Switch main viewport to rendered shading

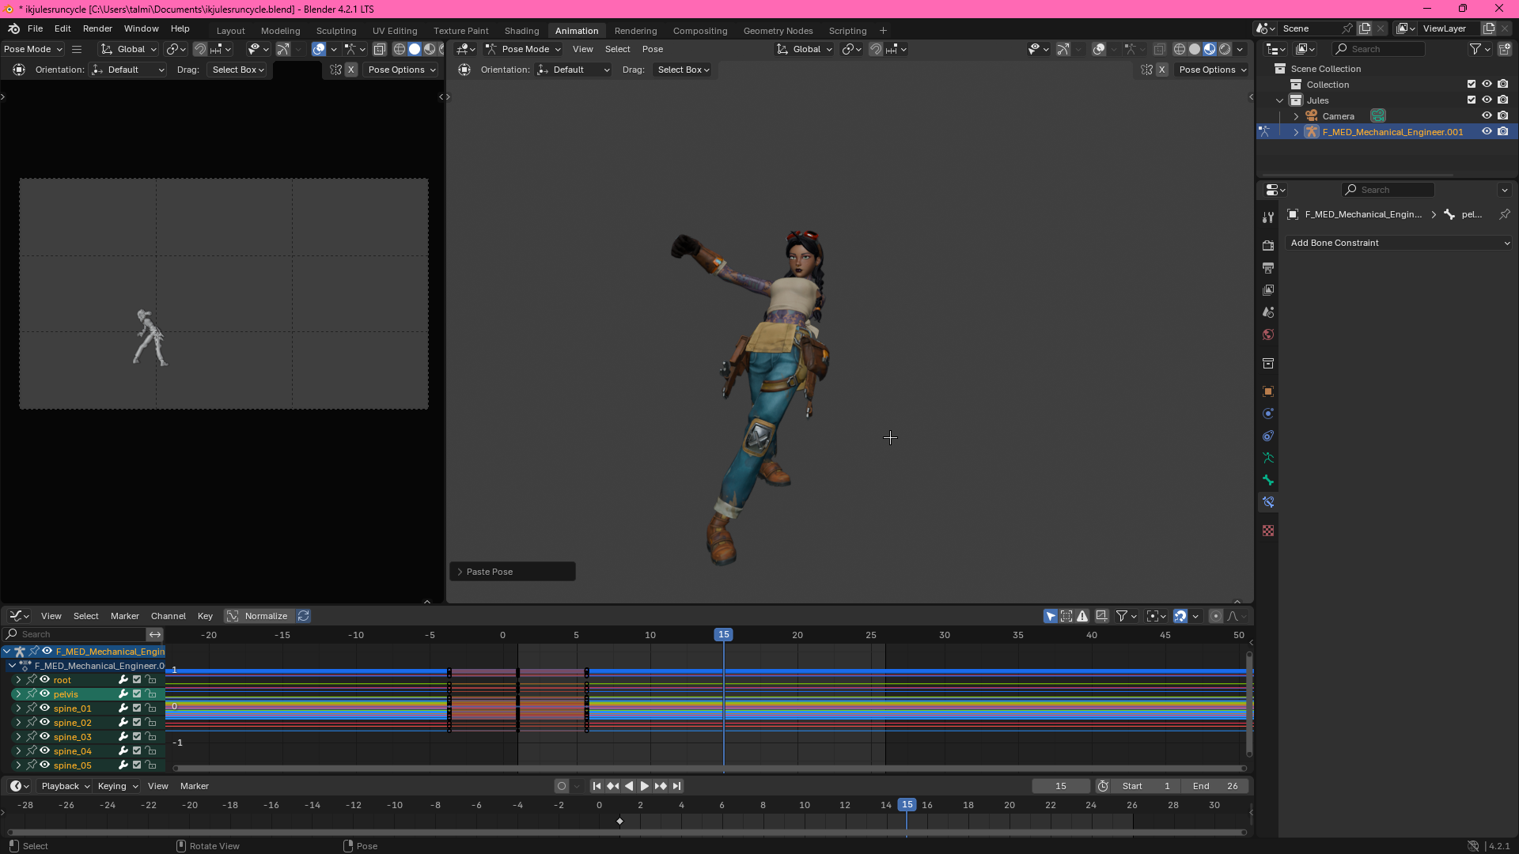(x=1225, y=49)
